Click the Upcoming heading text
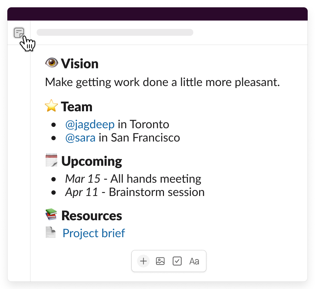This screenshot has width=315, height=289. coord(92,161)
